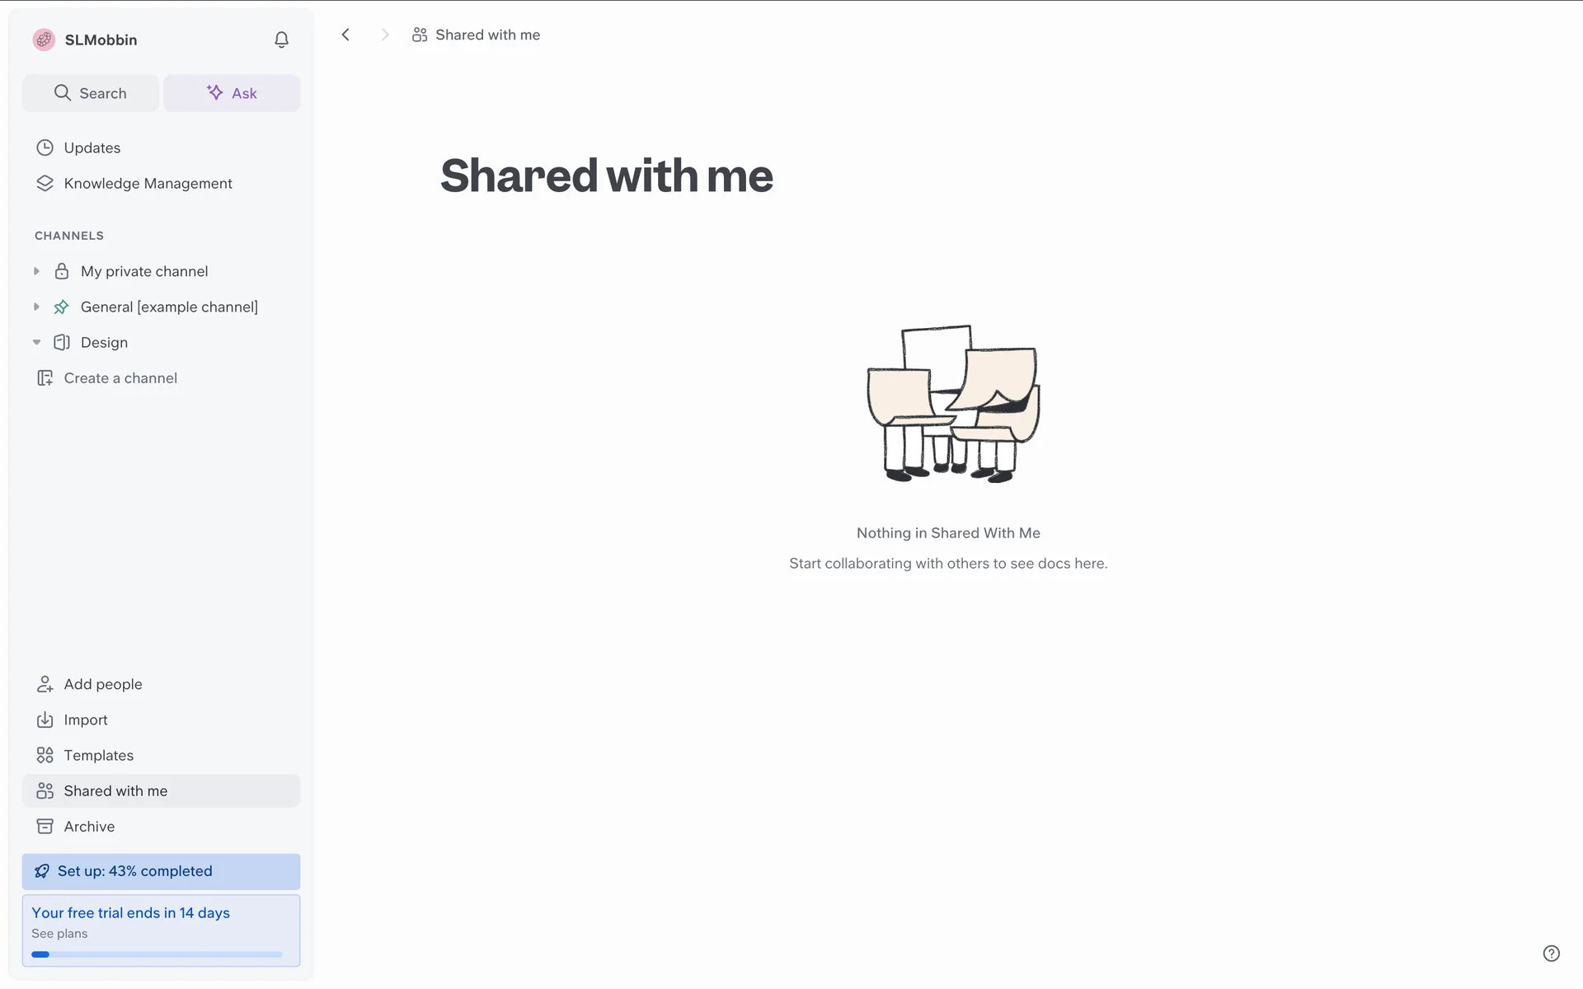Navigate back with the left arrow
1583x989 pixels.
[x=346, y=35]
